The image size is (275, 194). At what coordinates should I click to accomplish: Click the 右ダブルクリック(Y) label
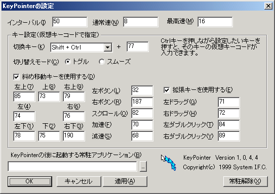pos(188,136)
